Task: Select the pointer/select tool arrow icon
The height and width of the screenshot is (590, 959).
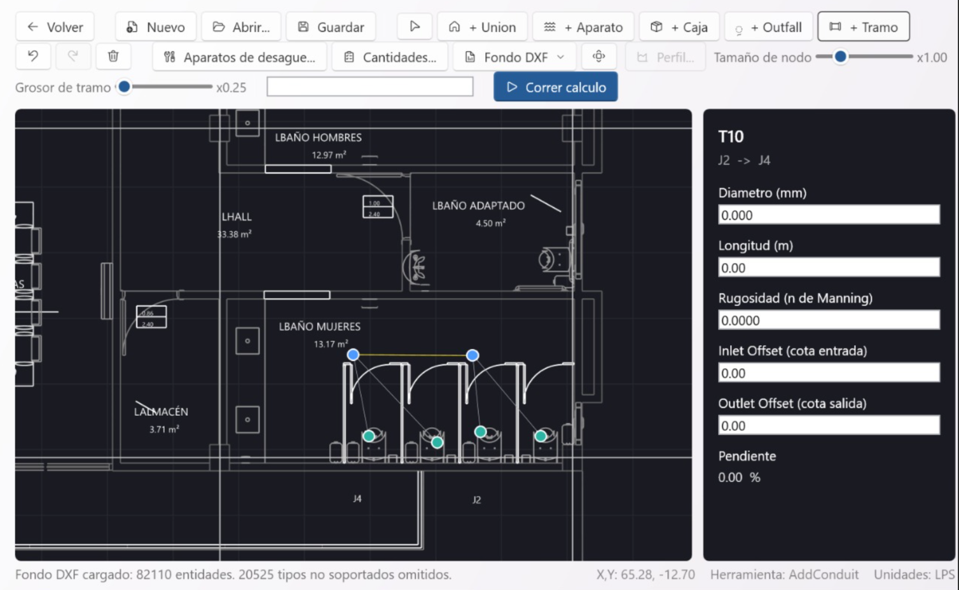Action: pyautogui.click(x=415, y=27)
